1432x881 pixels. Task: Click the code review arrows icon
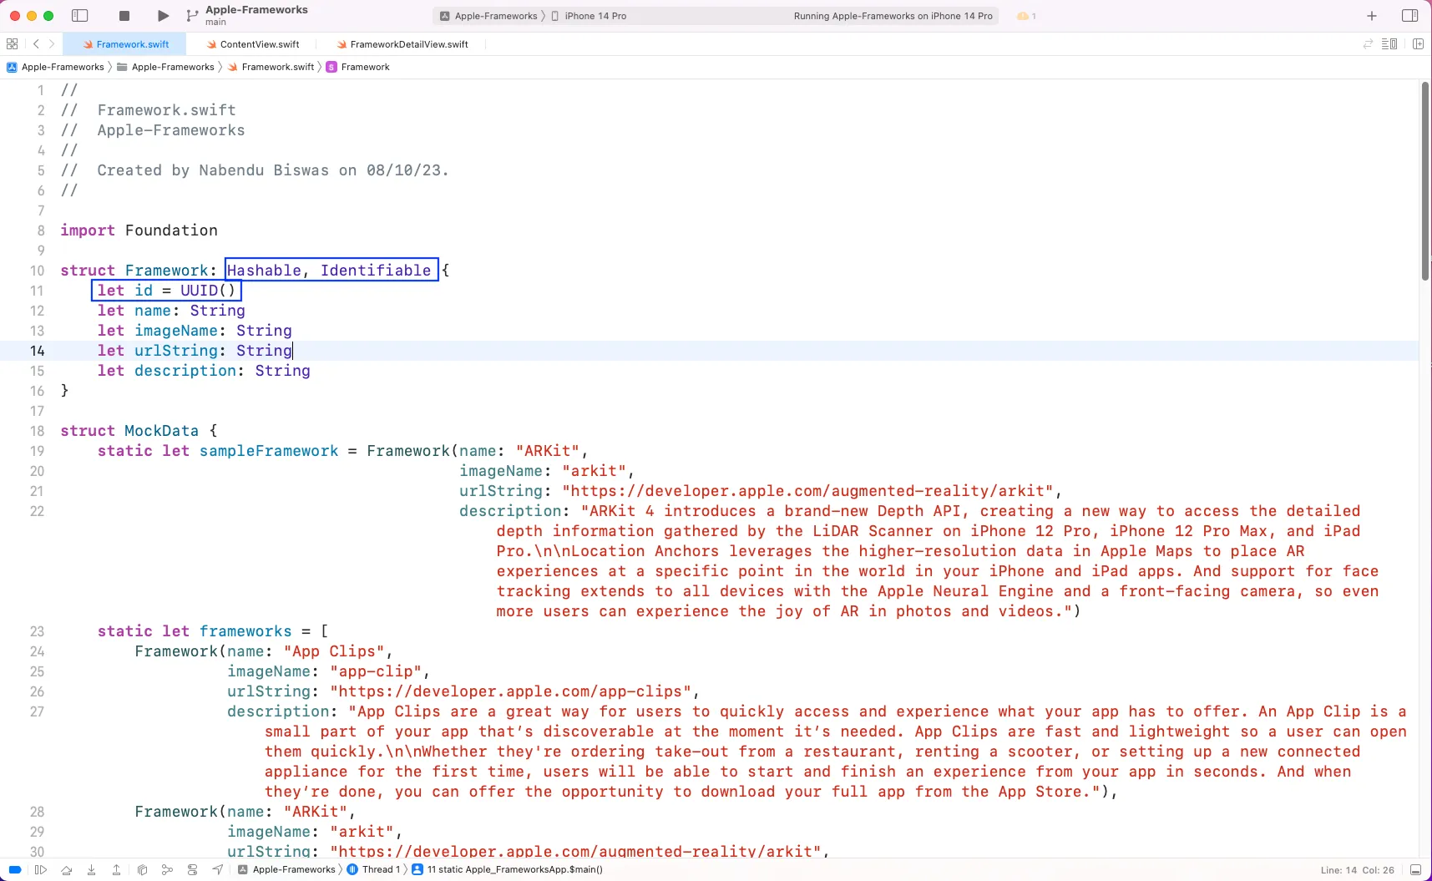coord(1368,44)
